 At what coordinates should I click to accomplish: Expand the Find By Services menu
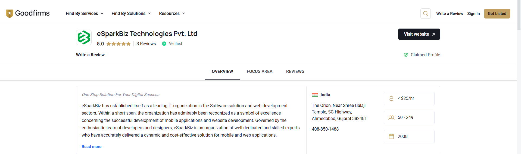[x=85, y=14]
